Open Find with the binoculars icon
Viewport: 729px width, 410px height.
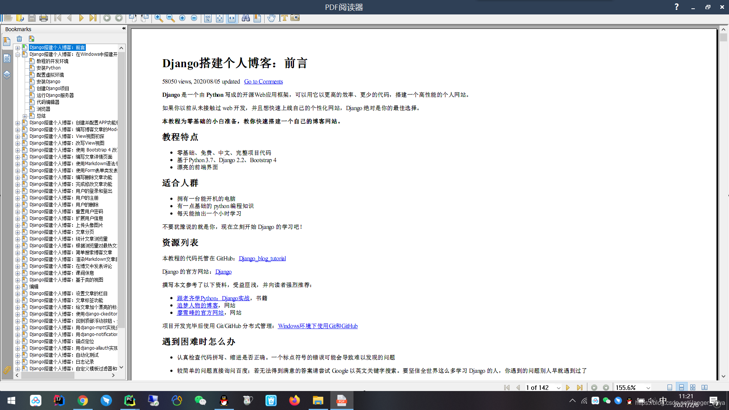[x=246, y=18]
